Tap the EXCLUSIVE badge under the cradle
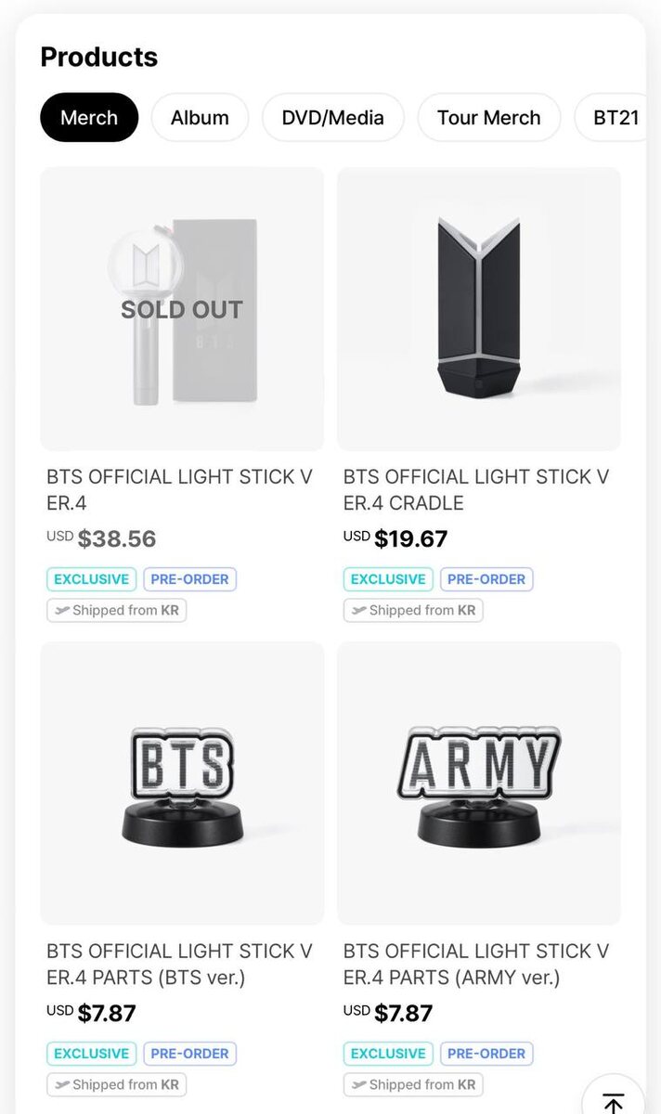 click(388, 579)
